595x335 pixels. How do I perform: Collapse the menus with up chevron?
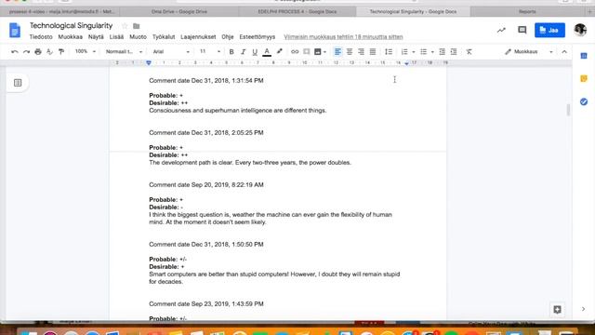click(x=564, y=52)
